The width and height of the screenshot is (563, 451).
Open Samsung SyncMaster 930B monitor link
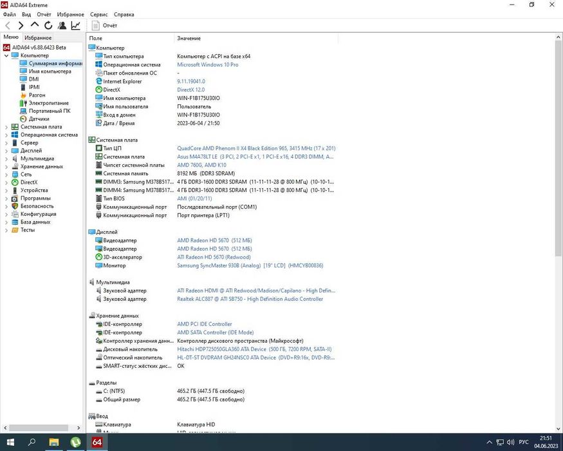pyautogui.click(x=250, y=265)
